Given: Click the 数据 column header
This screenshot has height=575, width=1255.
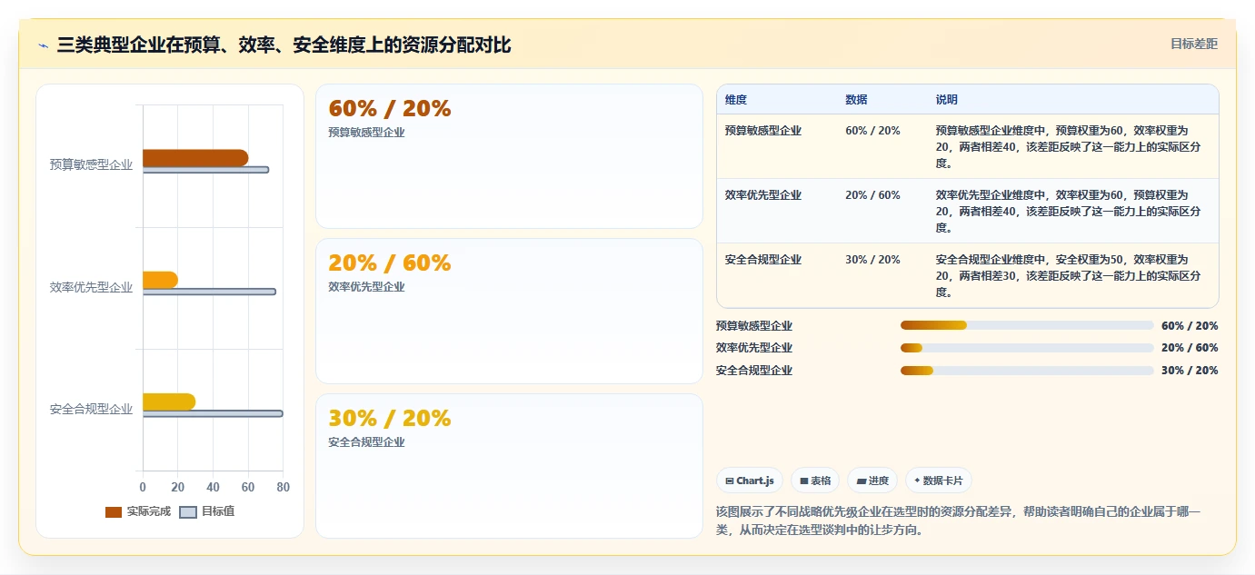Looking at the screenshot, I should tap(856, 100).
